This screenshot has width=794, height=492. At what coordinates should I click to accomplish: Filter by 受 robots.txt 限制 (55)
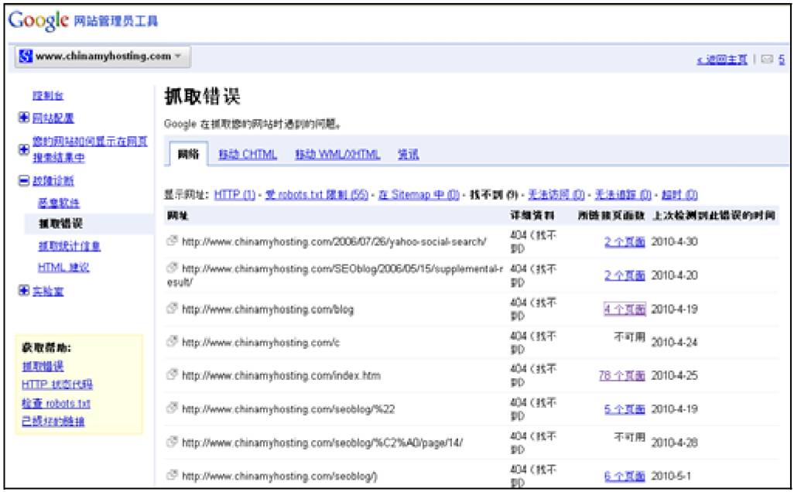pos(317,194)
